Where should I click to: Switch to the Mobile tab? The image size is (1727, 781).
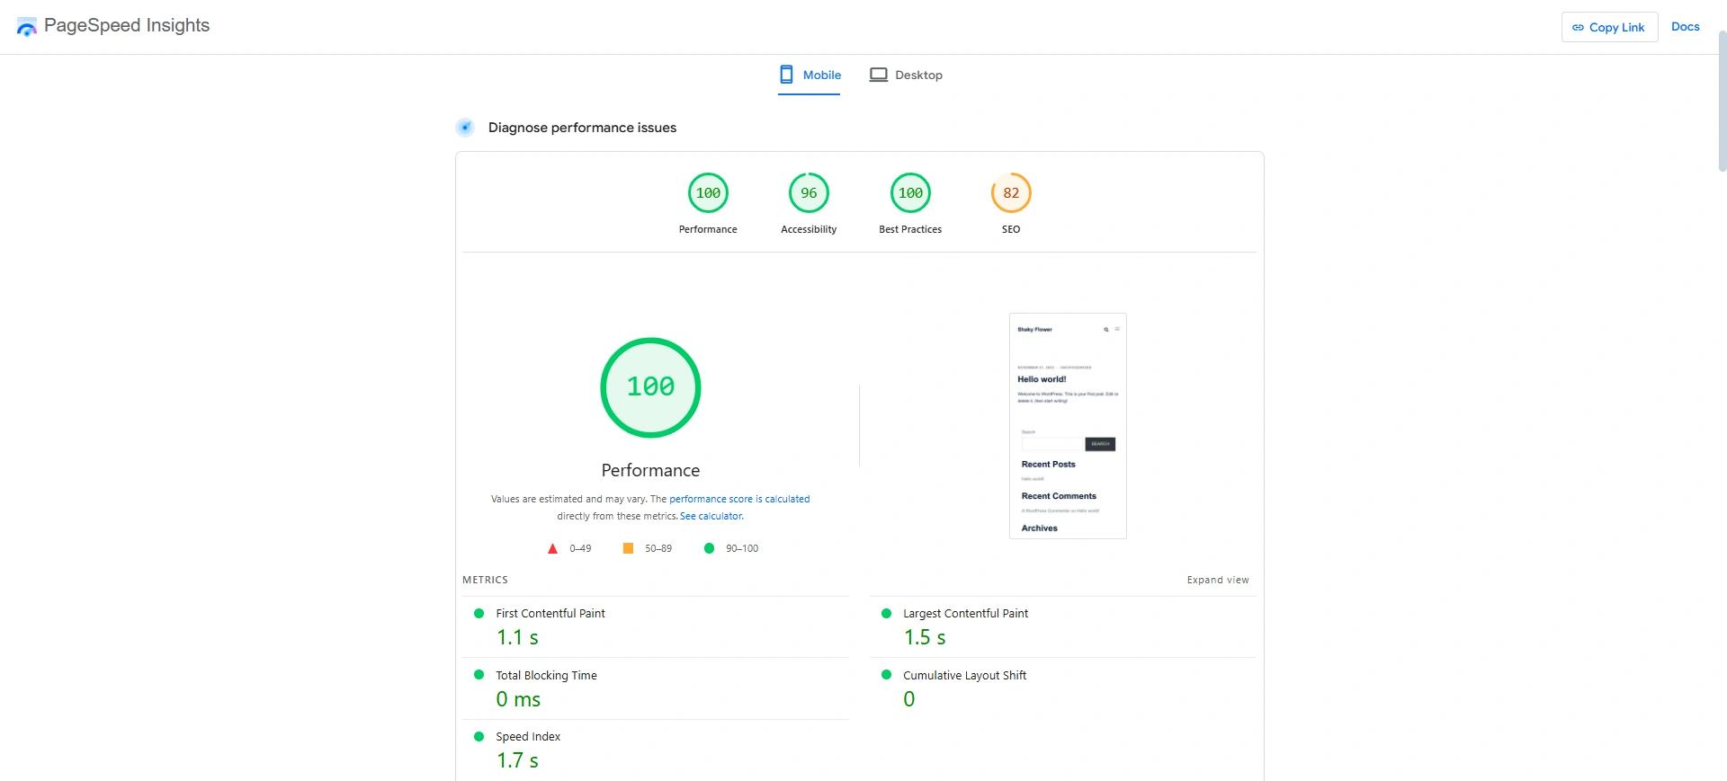click(810, 75)
